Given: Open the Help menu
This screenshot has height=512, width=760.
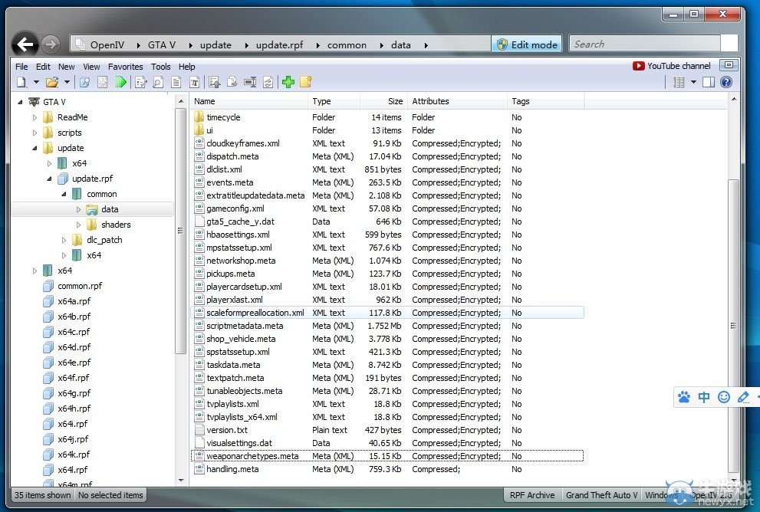Looking at the screenshot, I should pos(186,67).
